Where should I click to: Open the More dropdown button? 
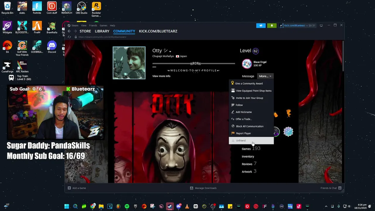(265, 76)
